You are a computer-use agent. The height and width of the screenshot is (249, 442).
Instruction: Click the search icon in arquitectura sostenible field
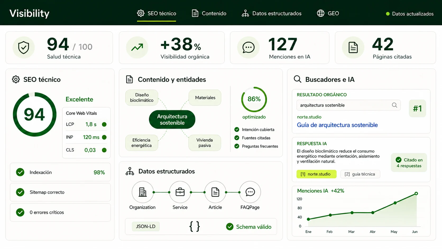click(394, 105)
